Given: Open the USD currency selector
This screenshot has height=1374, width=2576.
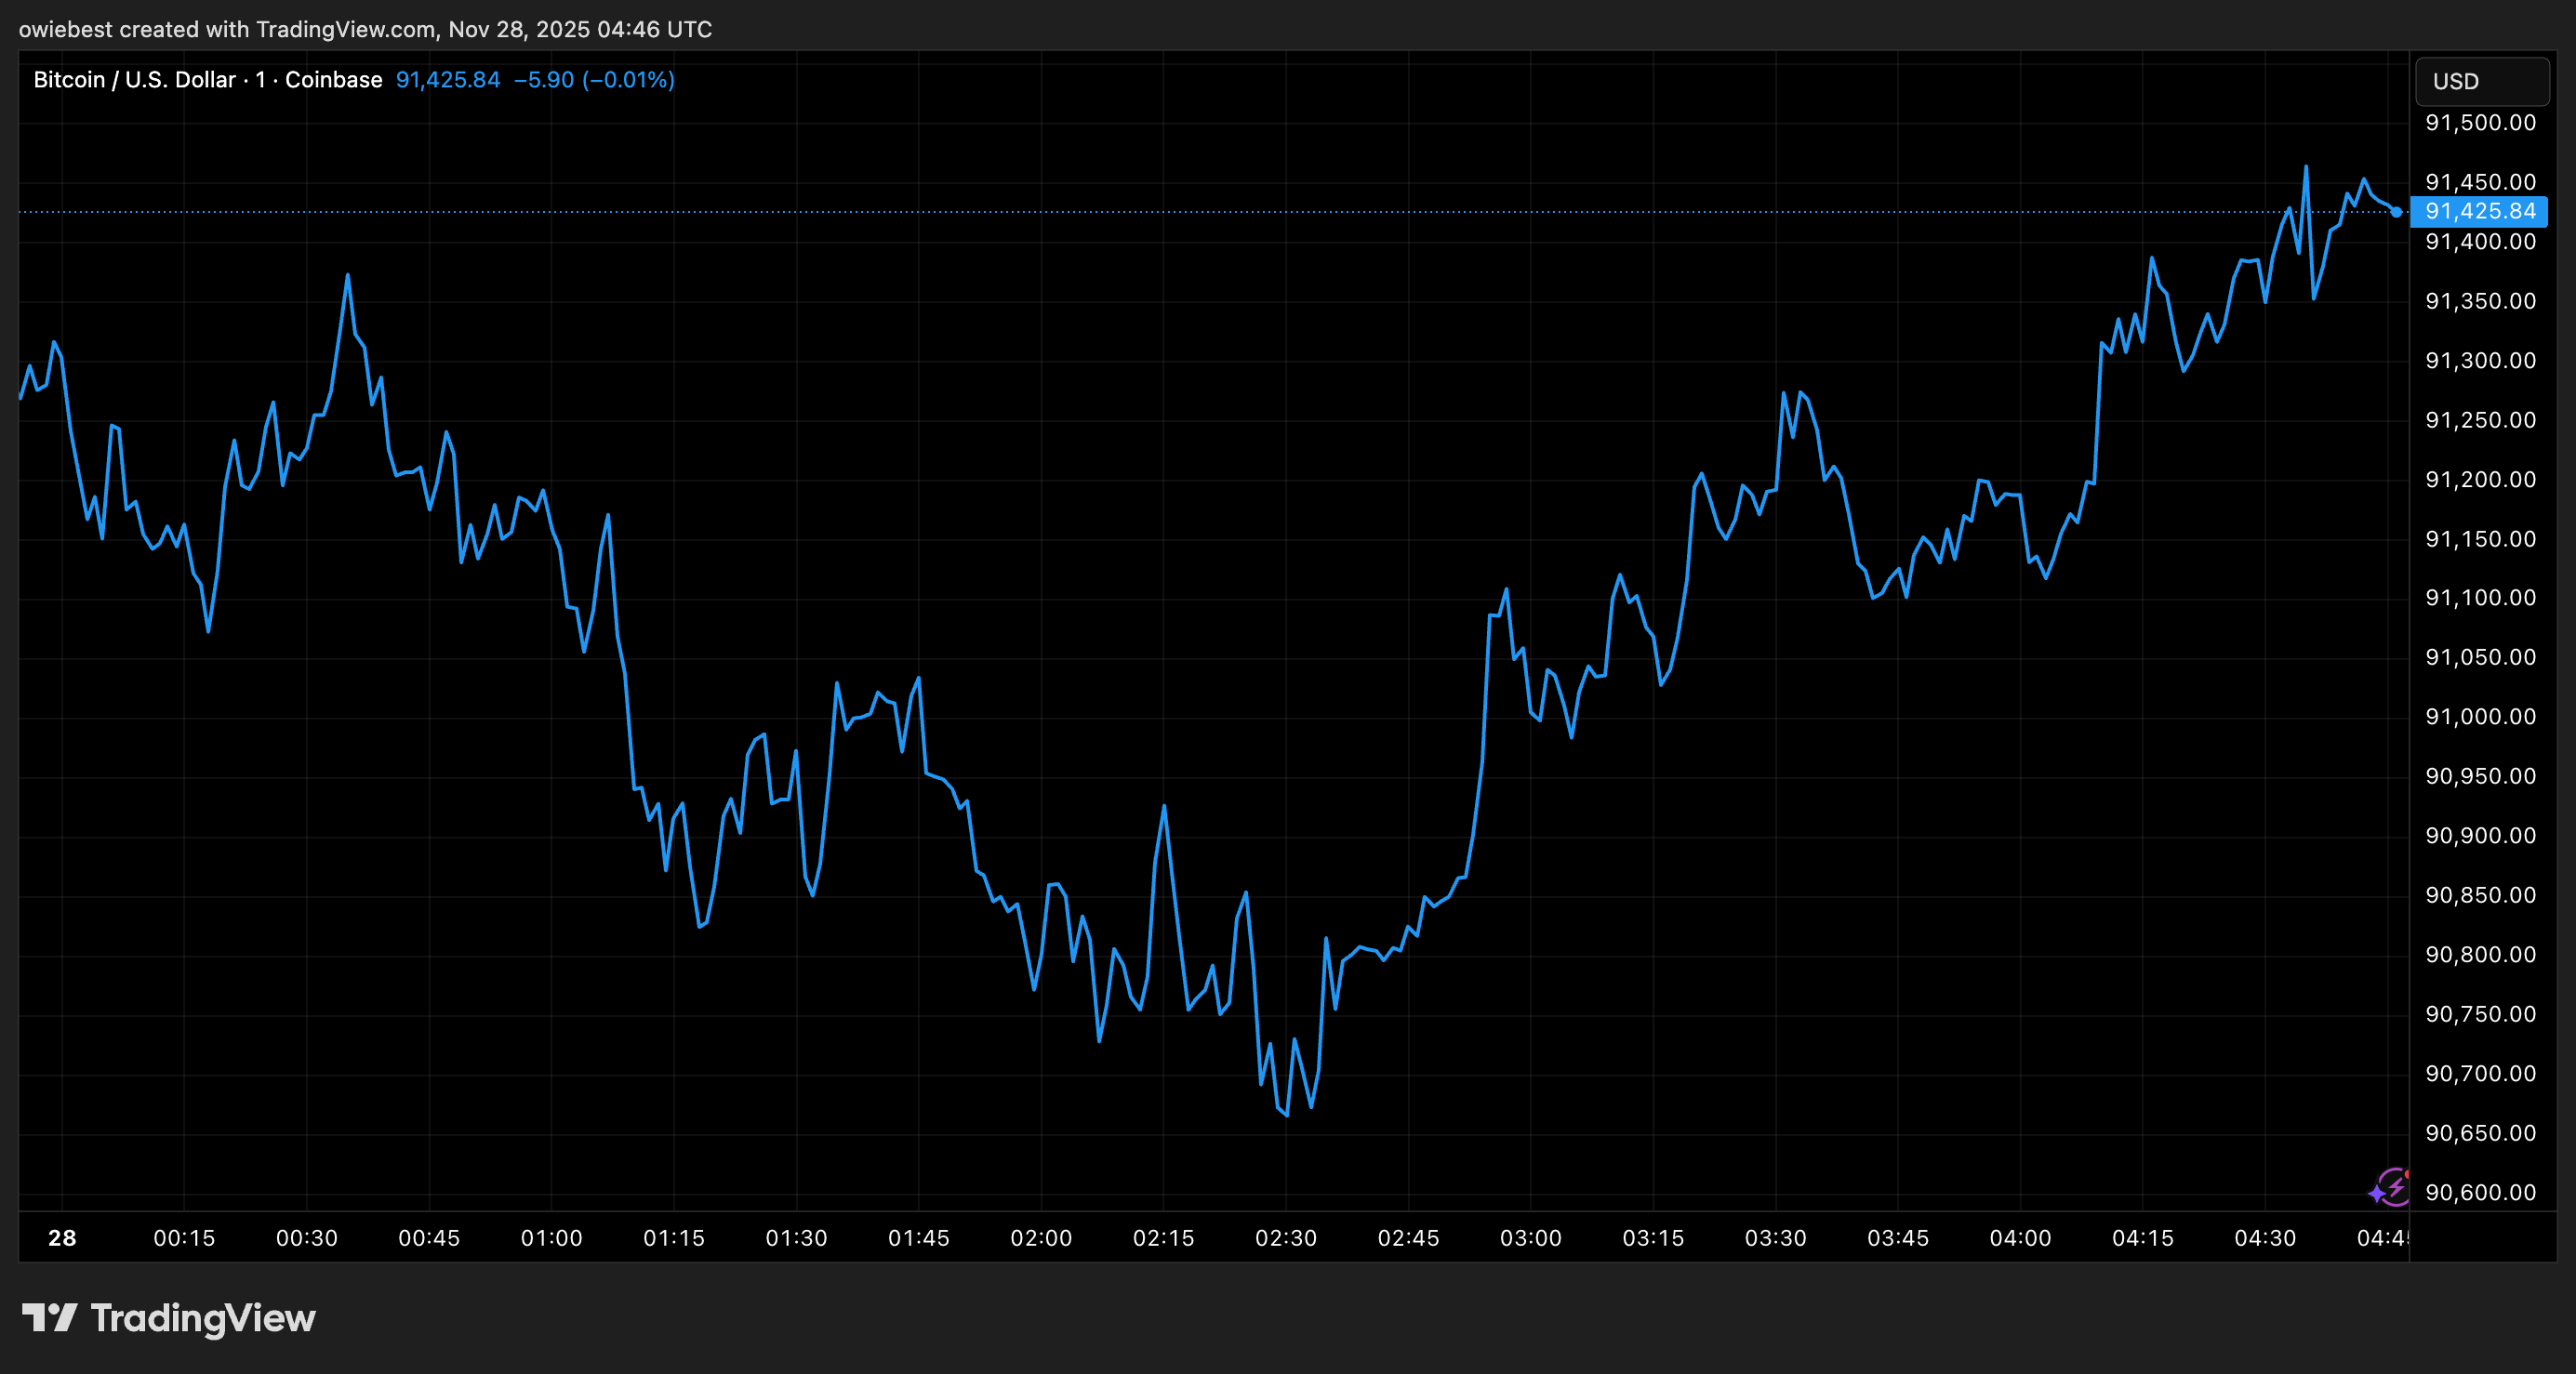Looking at the screenshot, I should (2481, 81).
